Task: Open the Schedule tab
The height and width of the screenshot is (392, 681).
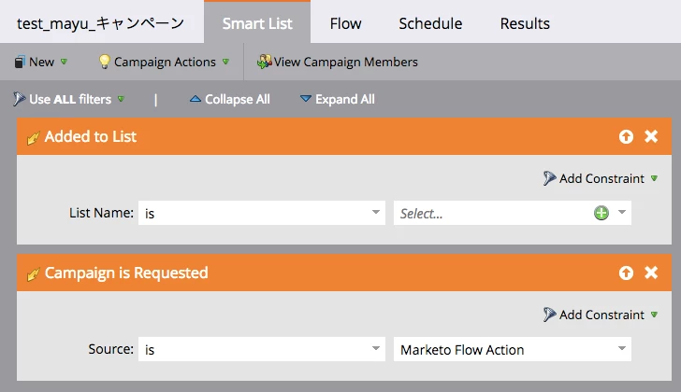Action: point(430,22)
